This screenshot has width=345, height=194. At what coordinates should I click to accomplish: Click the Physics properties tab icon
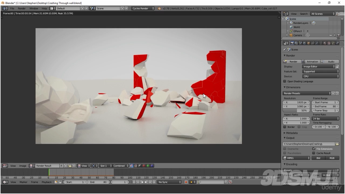337,43
